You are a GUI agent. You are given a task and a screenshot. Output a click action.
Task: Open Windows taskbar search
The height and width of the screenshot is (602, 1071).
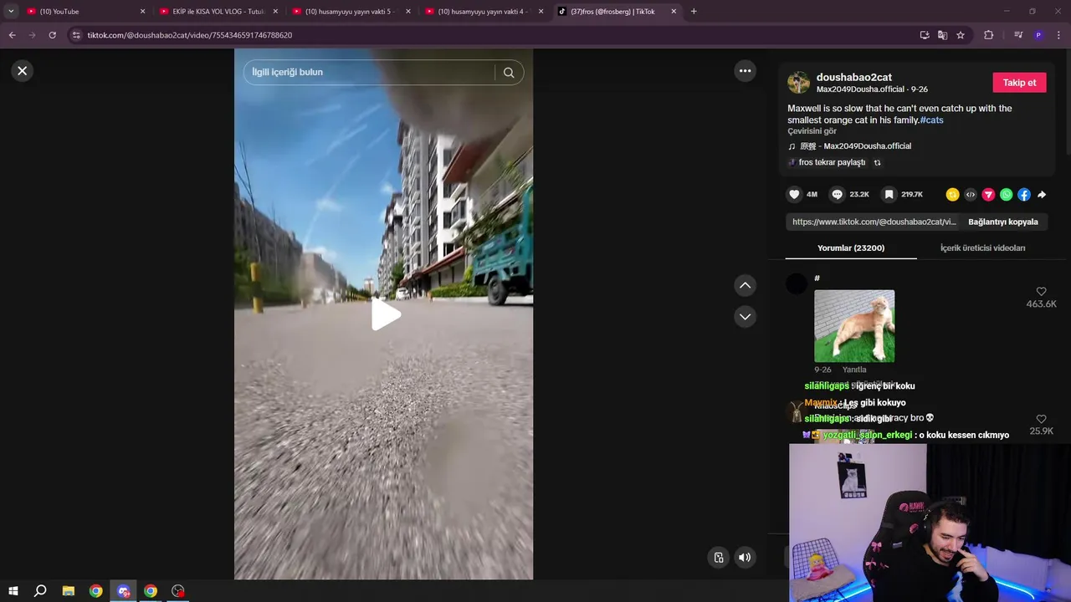(x=40, y=591)
